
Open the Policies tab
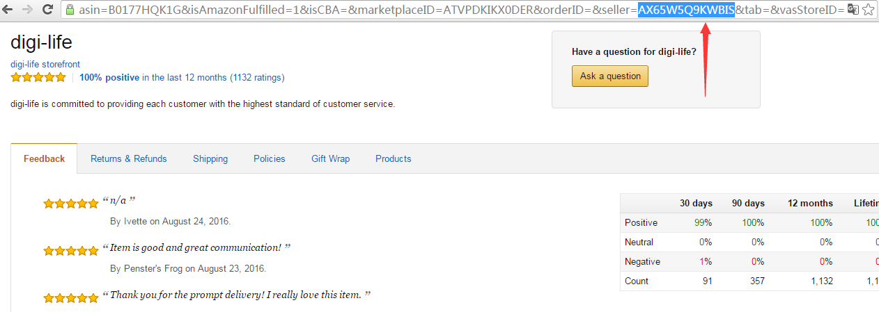(x=270, y=158)
